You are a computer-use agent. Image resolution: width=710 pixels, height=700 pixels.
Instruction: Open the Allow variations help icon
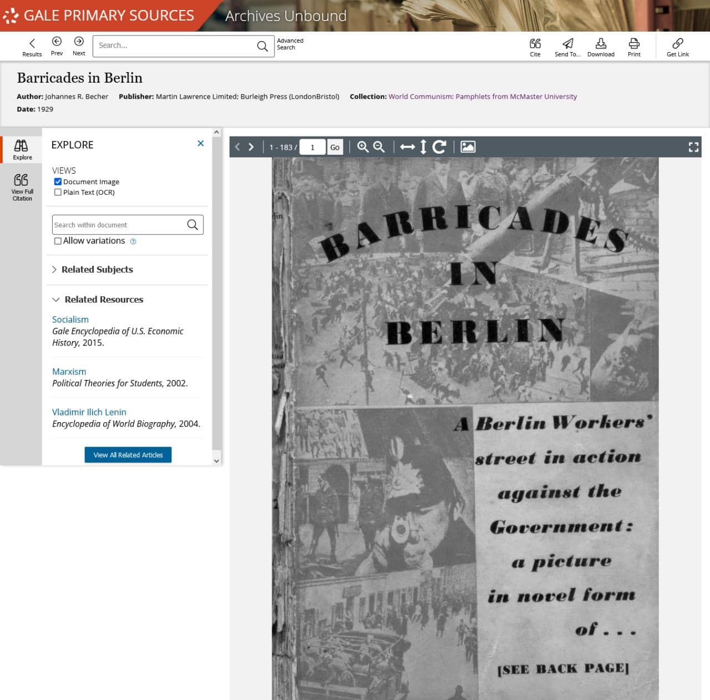click(x=133, y=241)
